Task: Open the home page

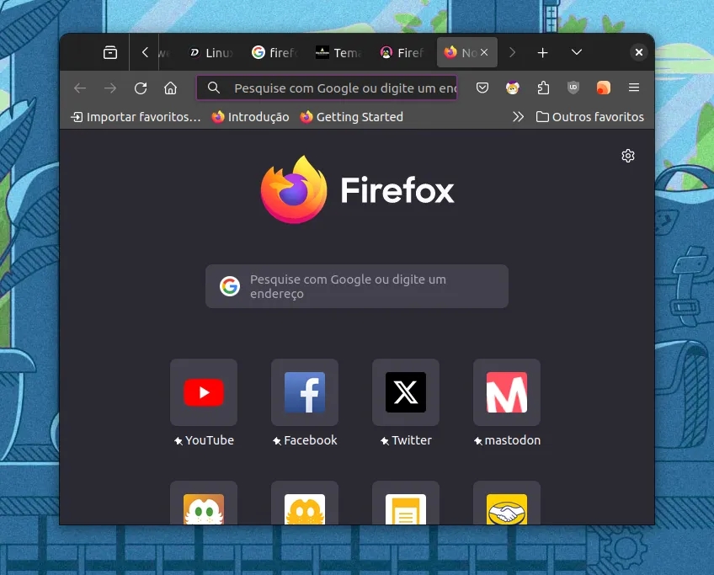Action: (170, 88)
